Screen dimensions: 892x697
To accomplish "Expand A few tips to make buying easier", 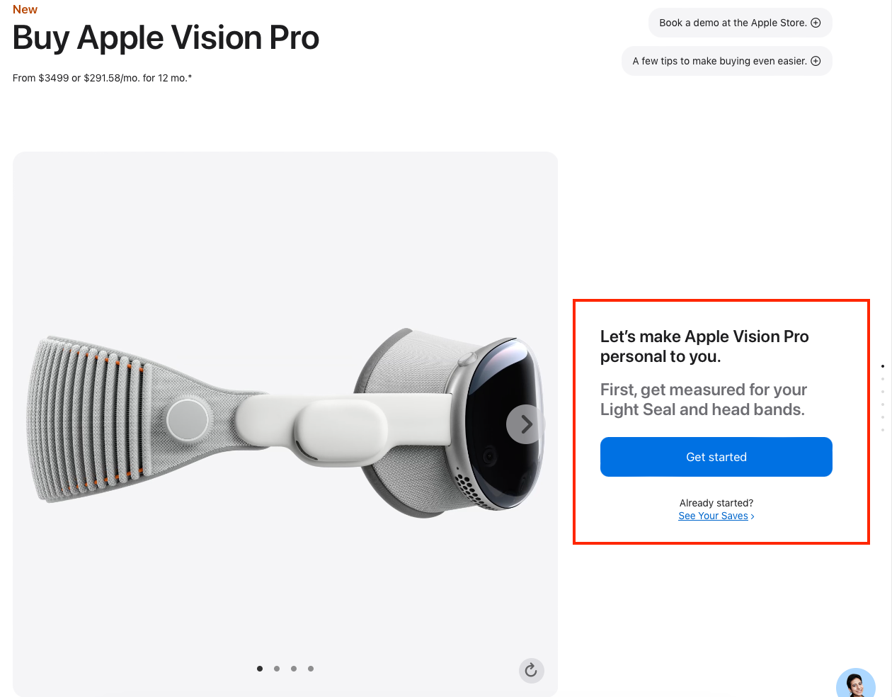I will click(x=726, y=61).
